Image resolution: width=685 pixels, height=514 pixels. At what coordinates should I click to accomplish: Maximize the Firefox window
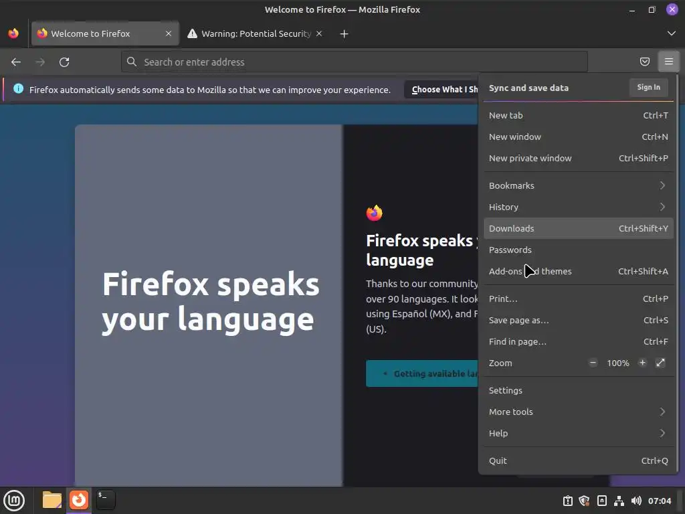tap(652, 9)
